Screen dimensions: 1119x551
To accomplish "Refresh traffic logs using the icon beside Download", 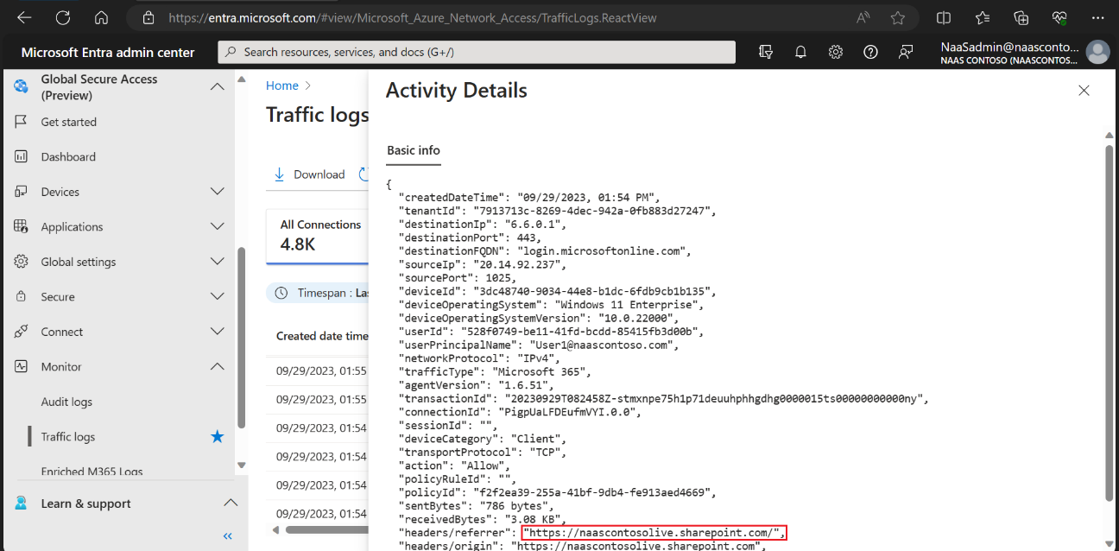I will 364,174.
